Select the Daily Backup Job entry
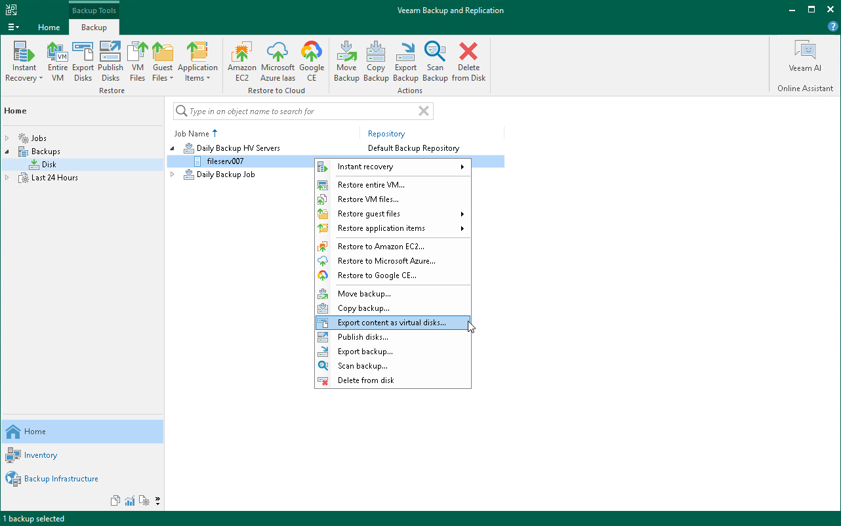 click(x=226, y=174)
